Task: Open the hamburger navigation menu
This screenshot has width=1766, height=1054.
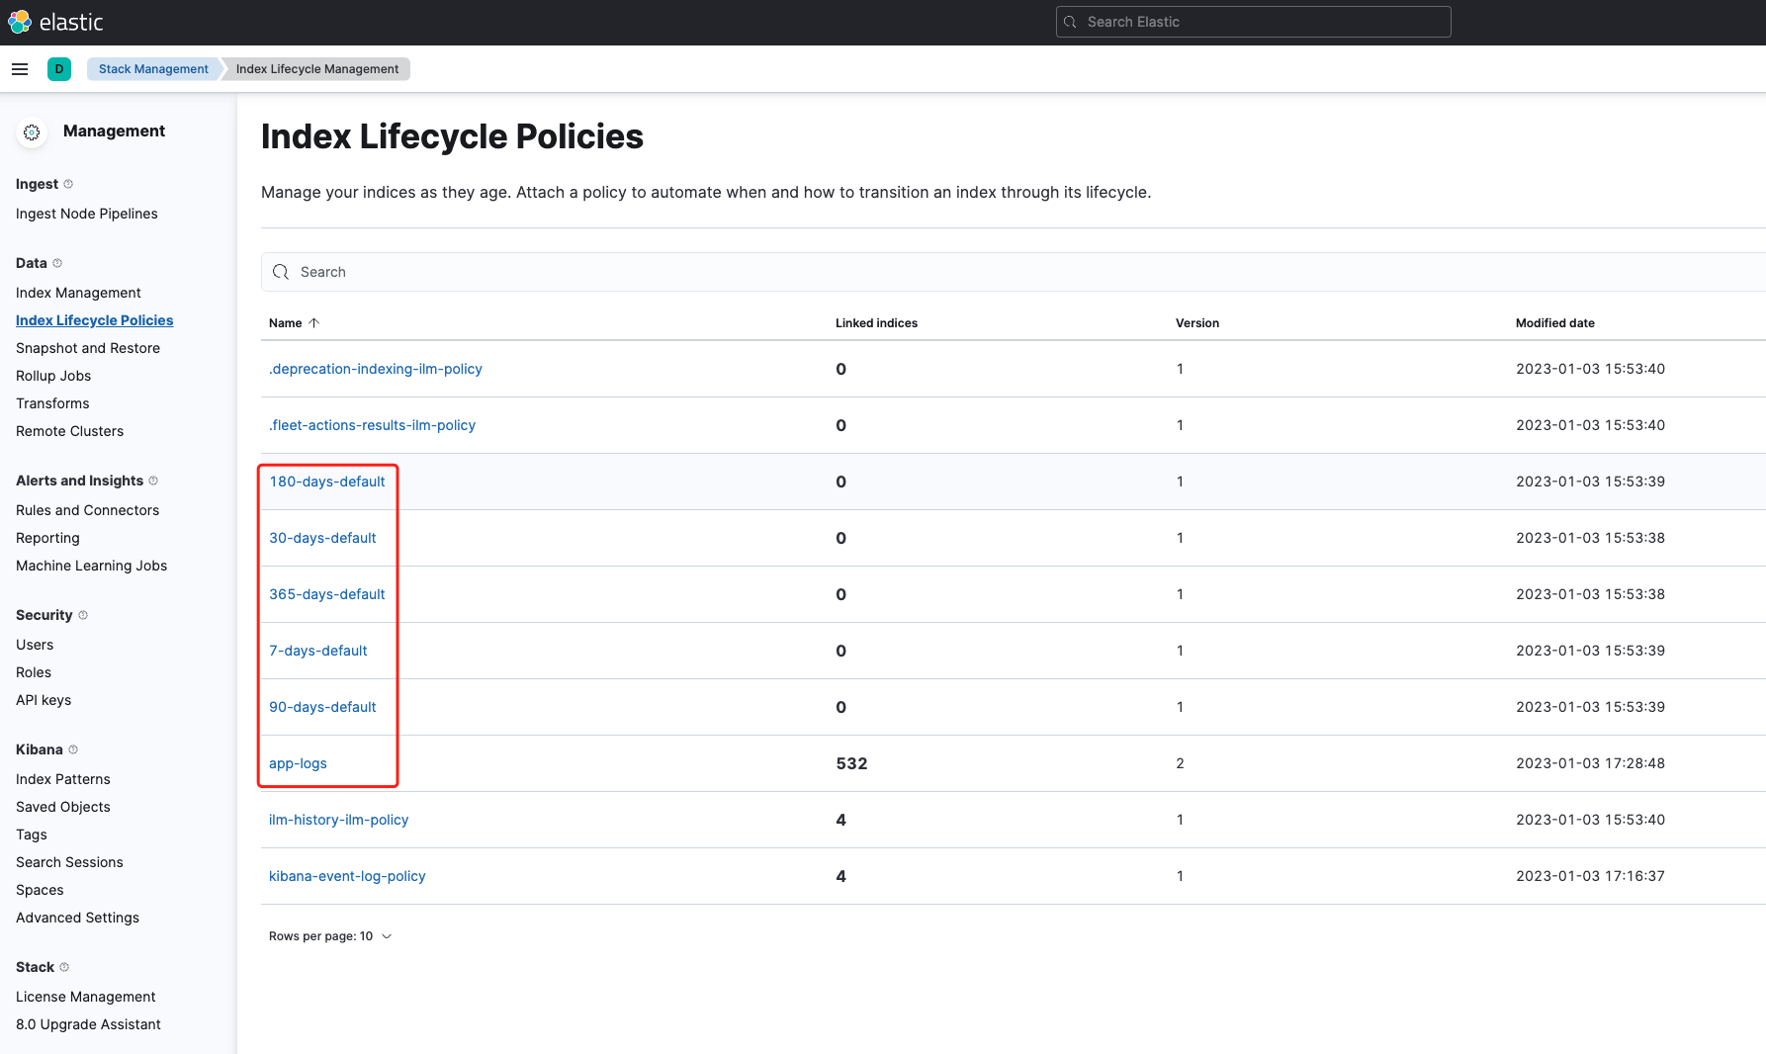Action: (20, 69)
